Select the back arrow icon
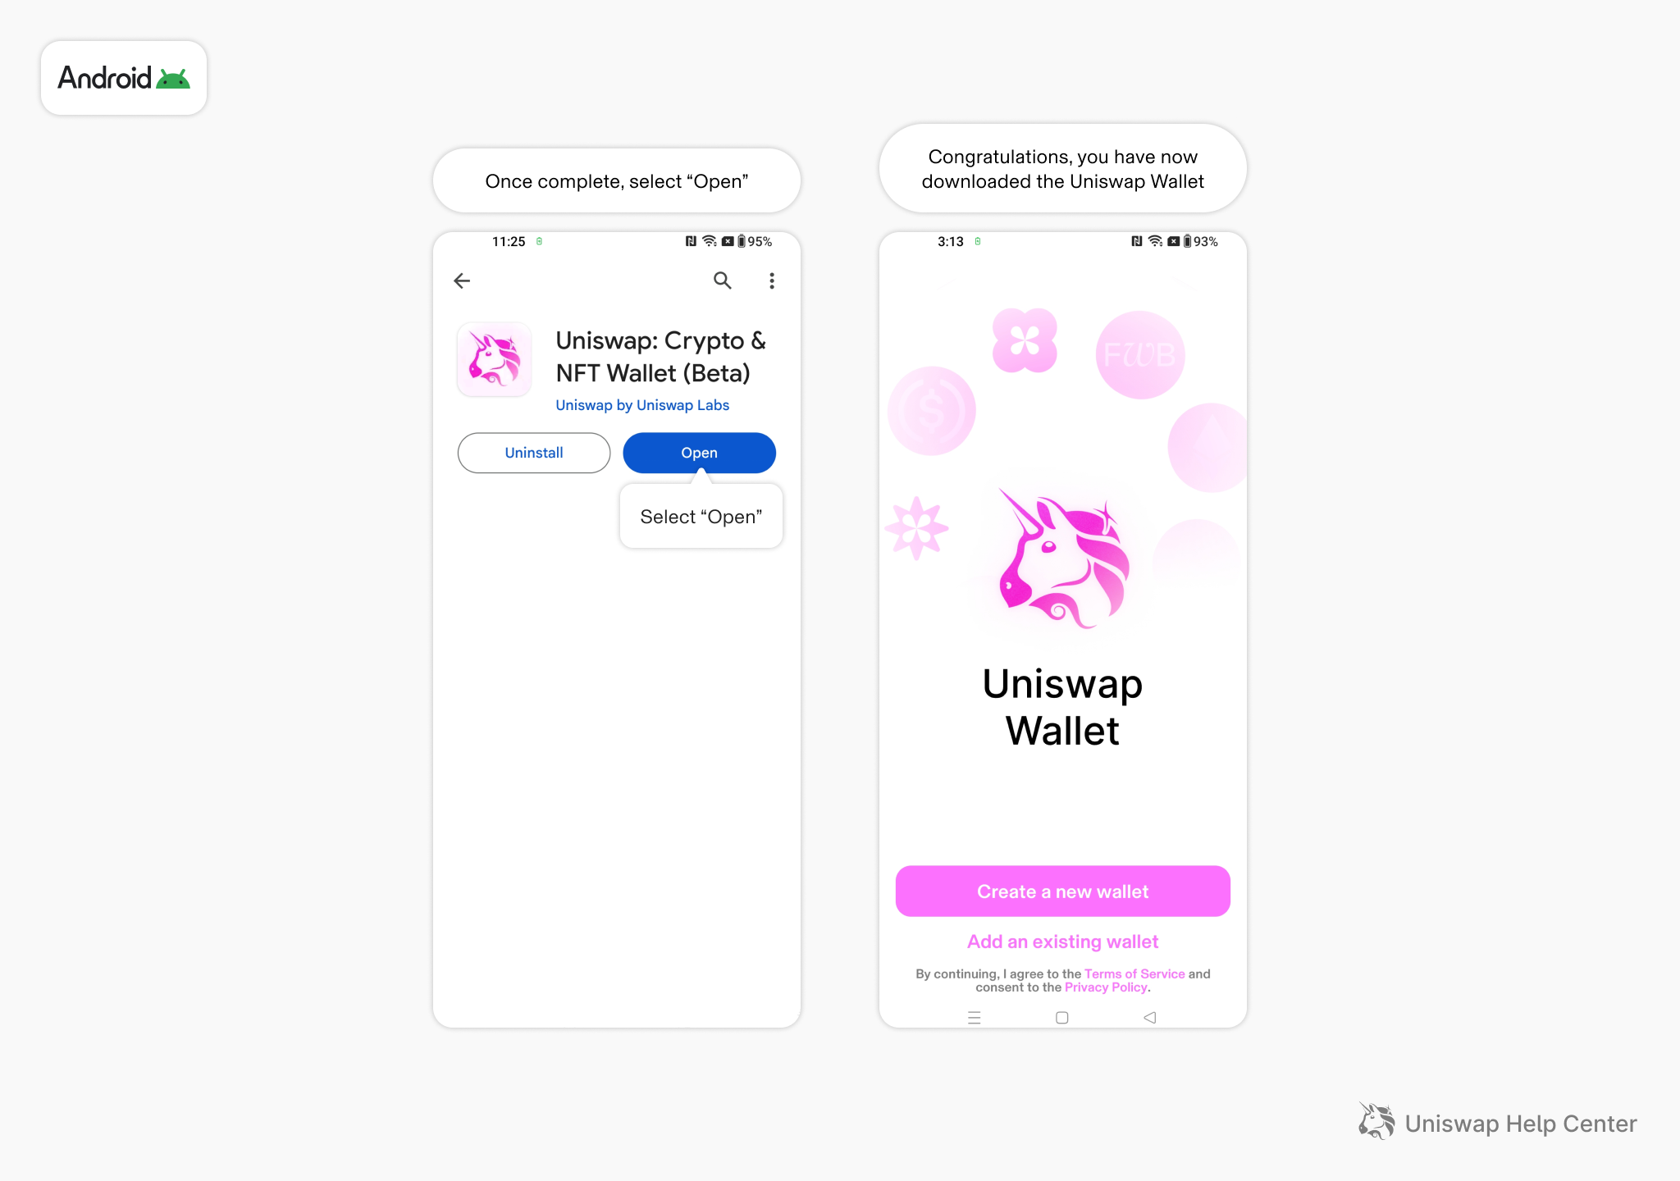The image size is (1680, 1181). coord(462,280)
